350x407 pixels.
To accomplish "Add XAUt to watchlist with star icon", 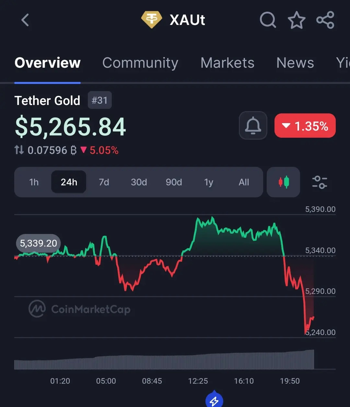I will 297,20.
